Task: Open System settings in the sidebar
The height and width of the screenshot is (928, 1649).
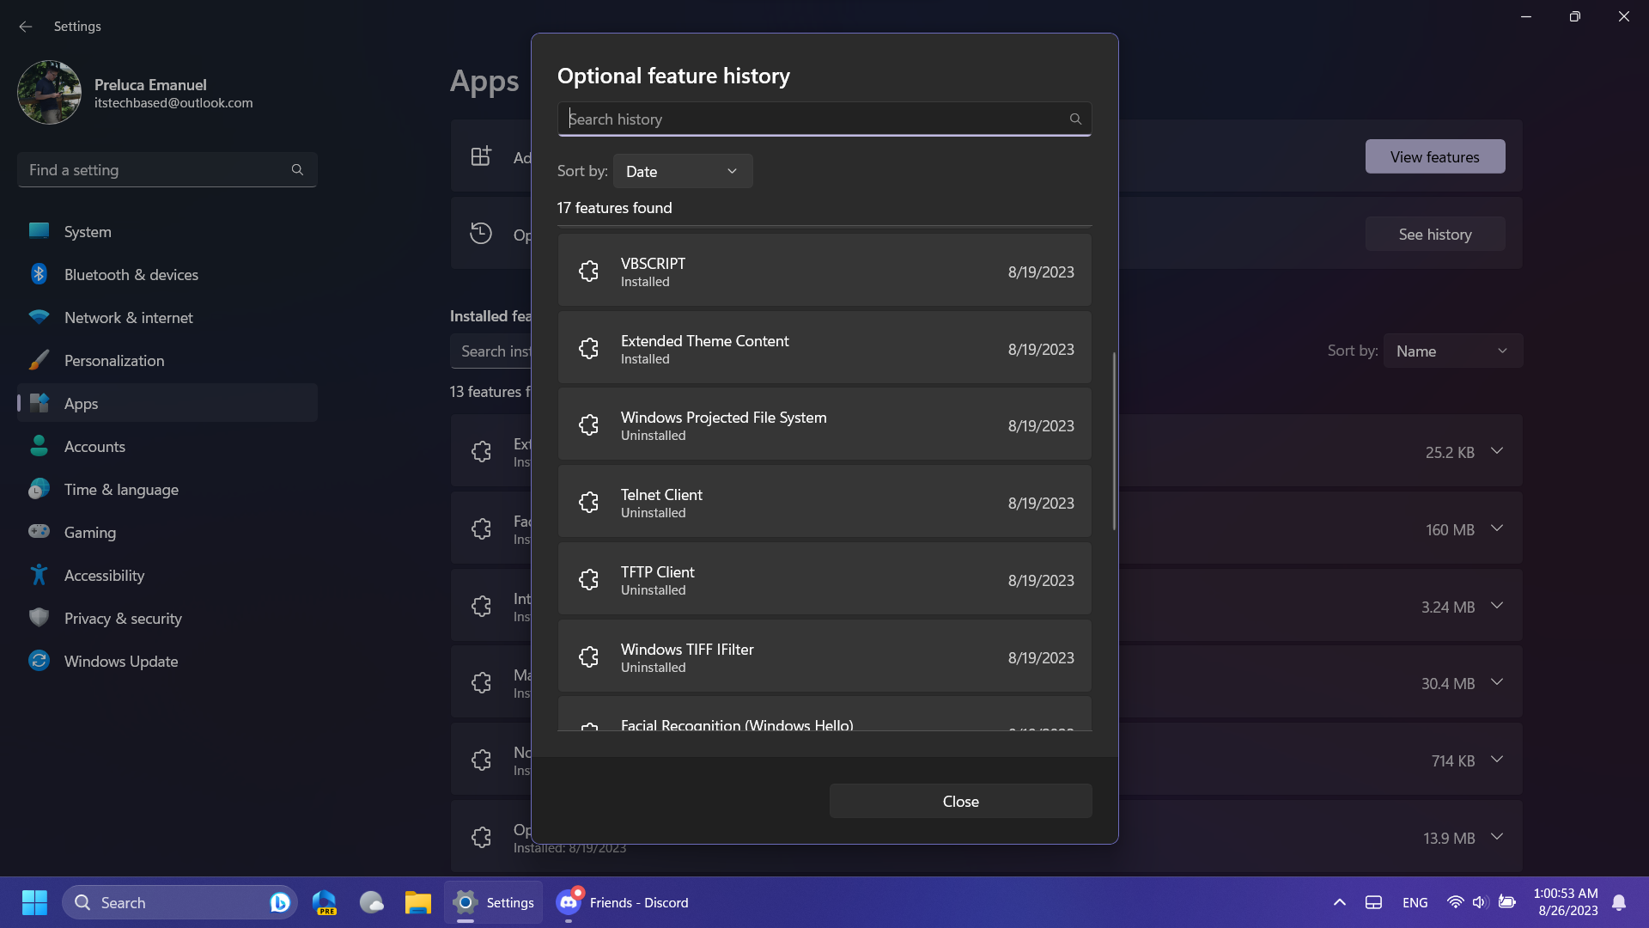Action: [x=167, y=231]
